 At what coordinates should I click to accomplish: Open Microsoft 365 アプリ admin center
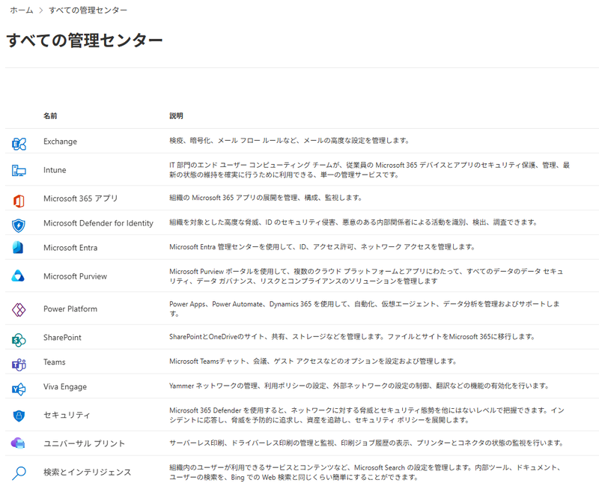(81, 198)
